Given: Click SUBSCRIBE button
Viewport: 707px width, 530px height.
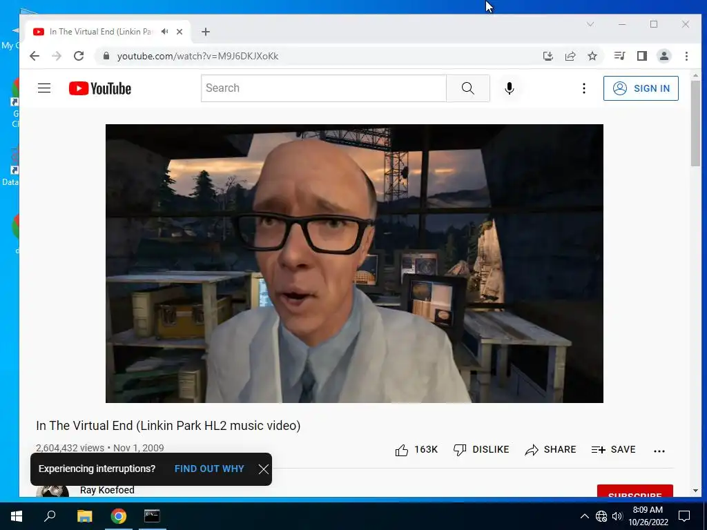Looking at the screenshot, I should pyautogui.click(x=635, y=491).
